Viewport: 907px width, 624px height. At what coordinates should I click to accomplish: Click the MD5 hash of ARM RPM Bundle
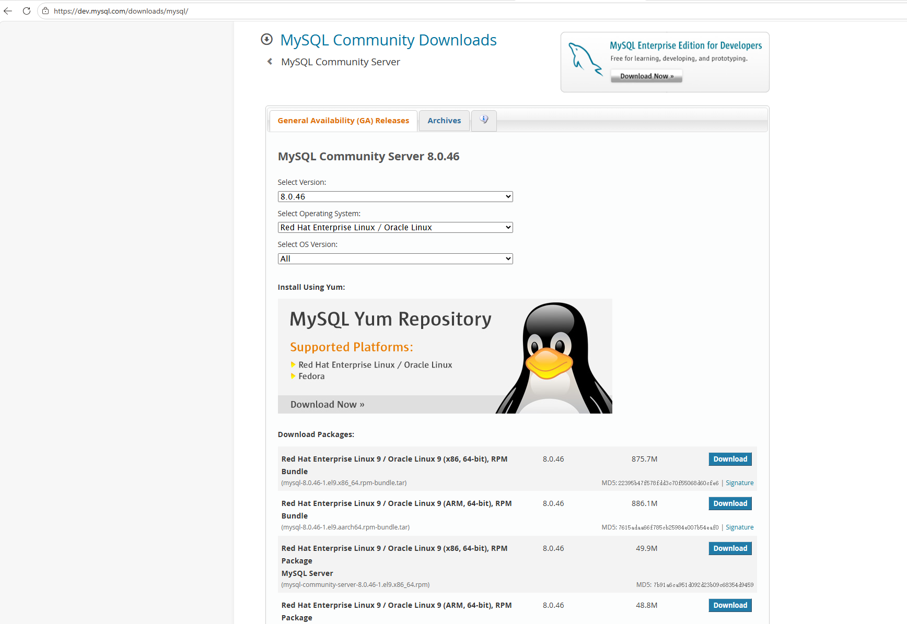[x=668, y=527]
